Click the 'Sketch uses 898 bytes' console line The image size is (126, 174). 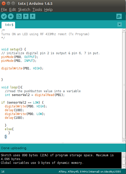coord(57,157)
